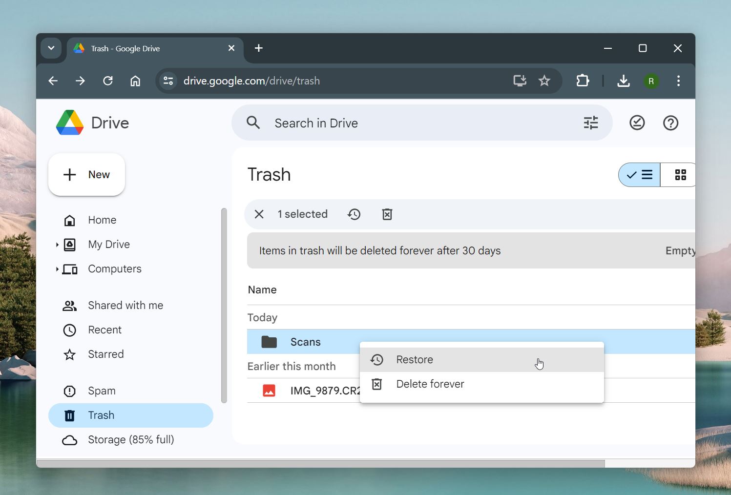Open the Help question mark menu
This screenshot has width=731, height=495.
[x=671, y=123]
